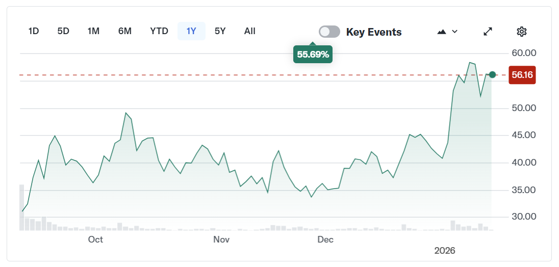Click the tallest volume bar at far left
The height and width of the screenshot is (267, 559).
22,207
